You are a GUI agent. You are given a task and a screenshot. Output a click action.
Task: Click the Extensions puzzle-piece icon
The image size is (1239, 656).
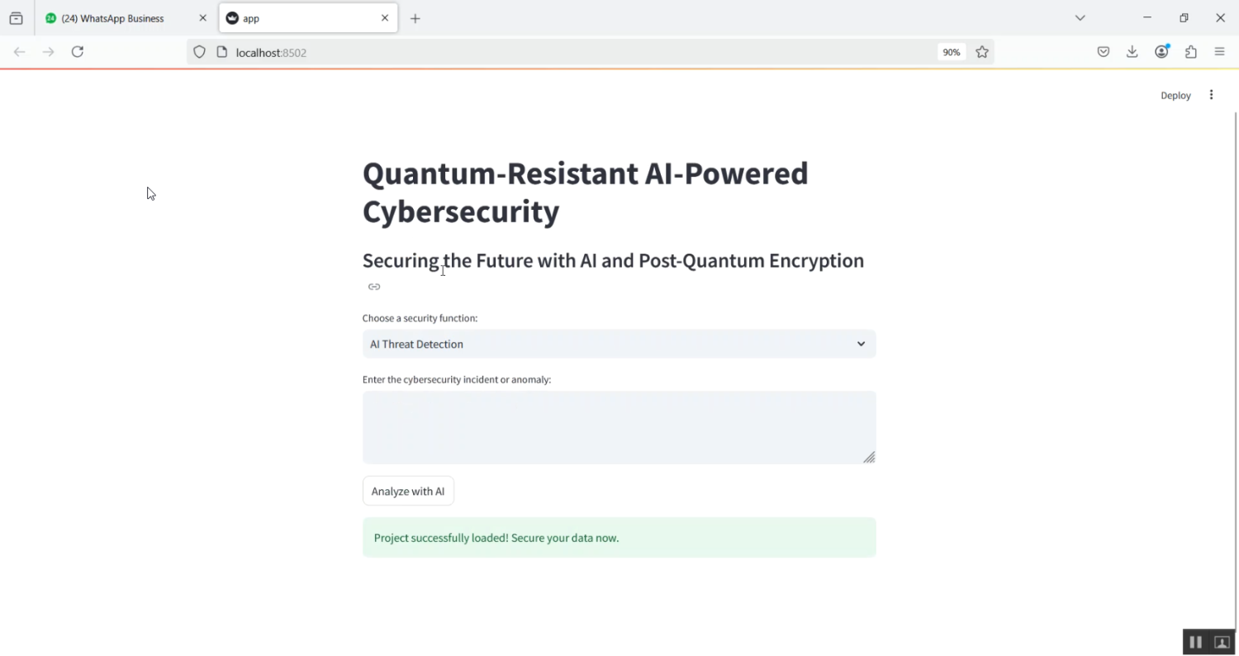coord(1190,51)
